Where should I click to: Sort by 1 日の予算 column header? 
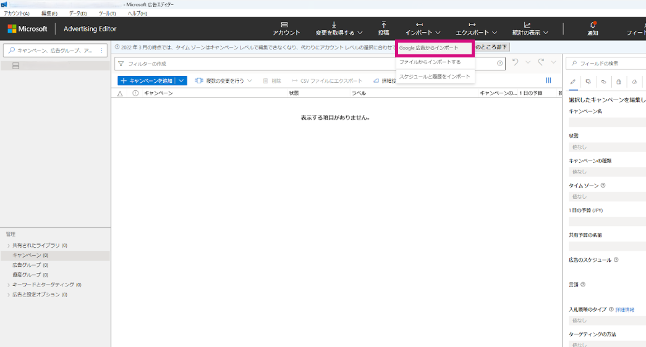530,93
